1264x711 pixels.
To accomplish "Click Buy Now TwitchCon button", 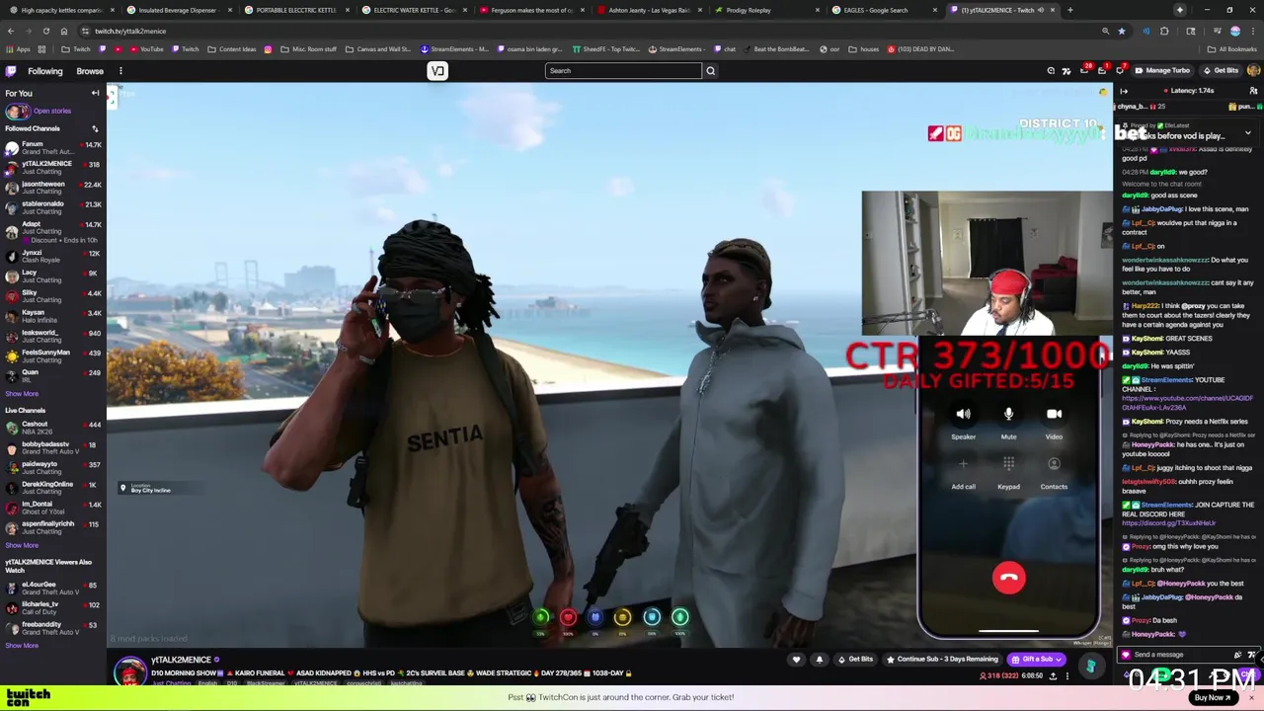I will (1213, 697).
